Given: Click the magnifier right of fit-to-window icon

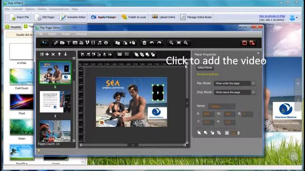Looking at the screenshot, I should coord(186,43).
